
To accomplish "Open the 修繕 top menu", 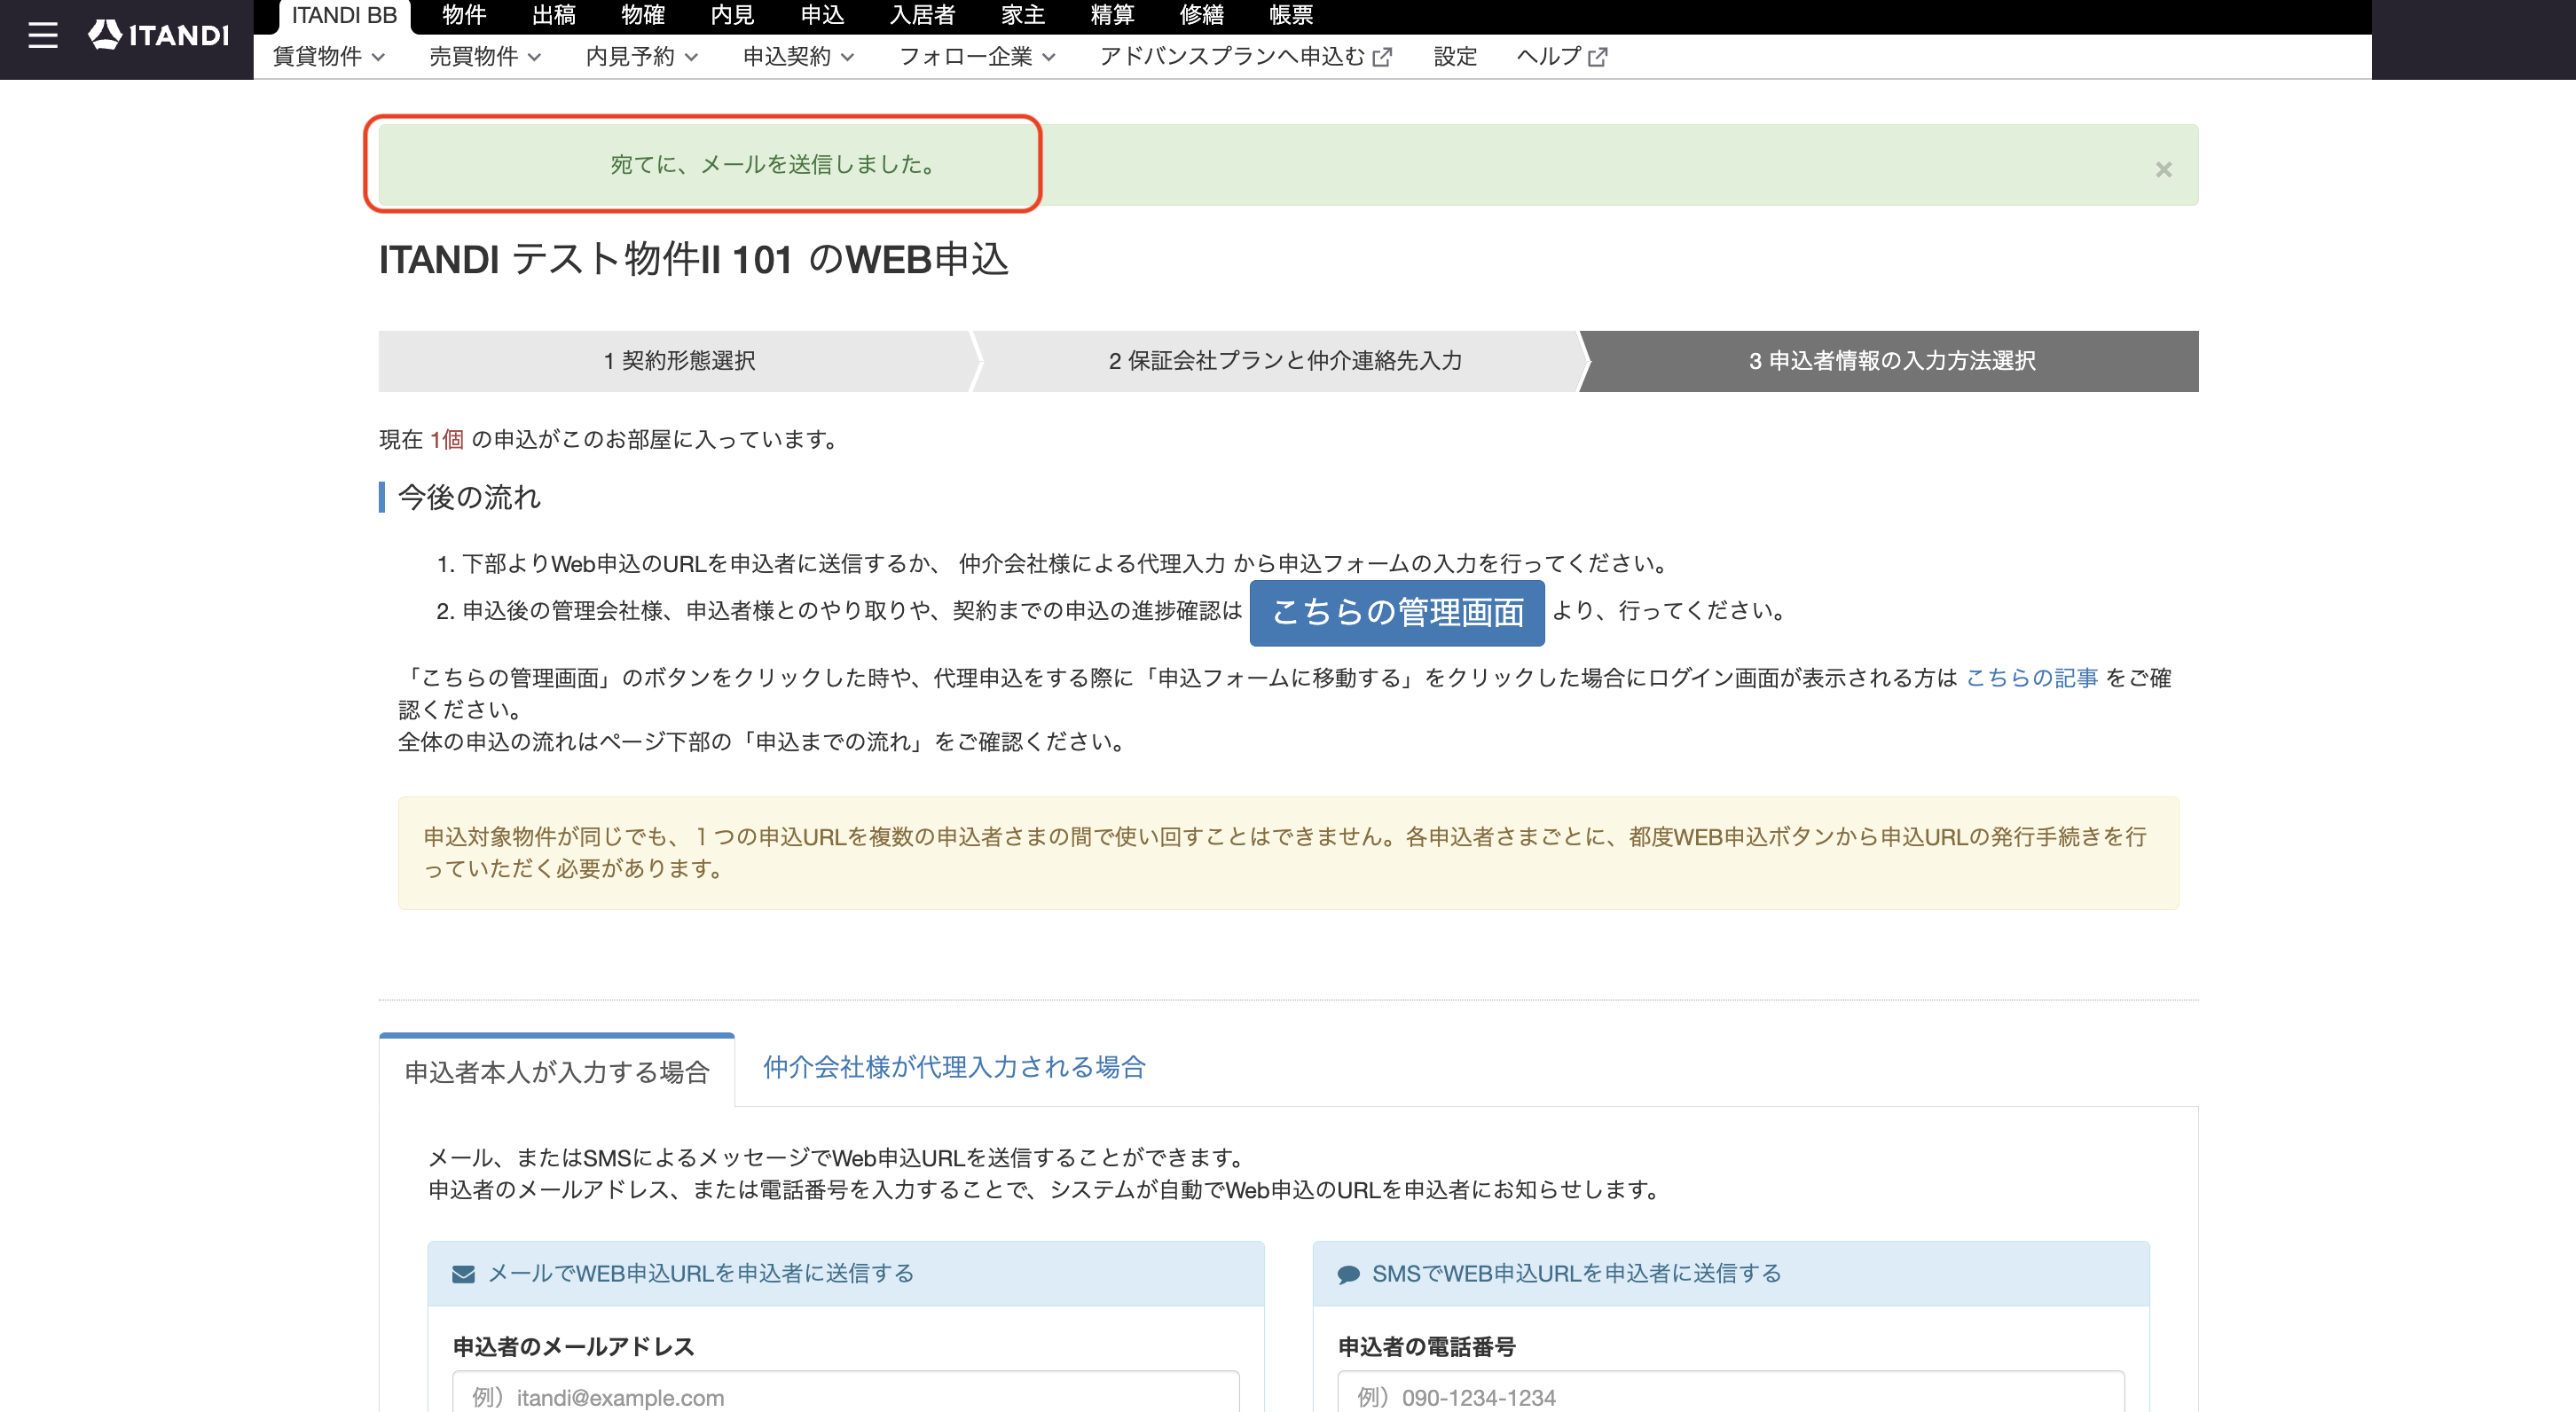I will (1201, 16).
